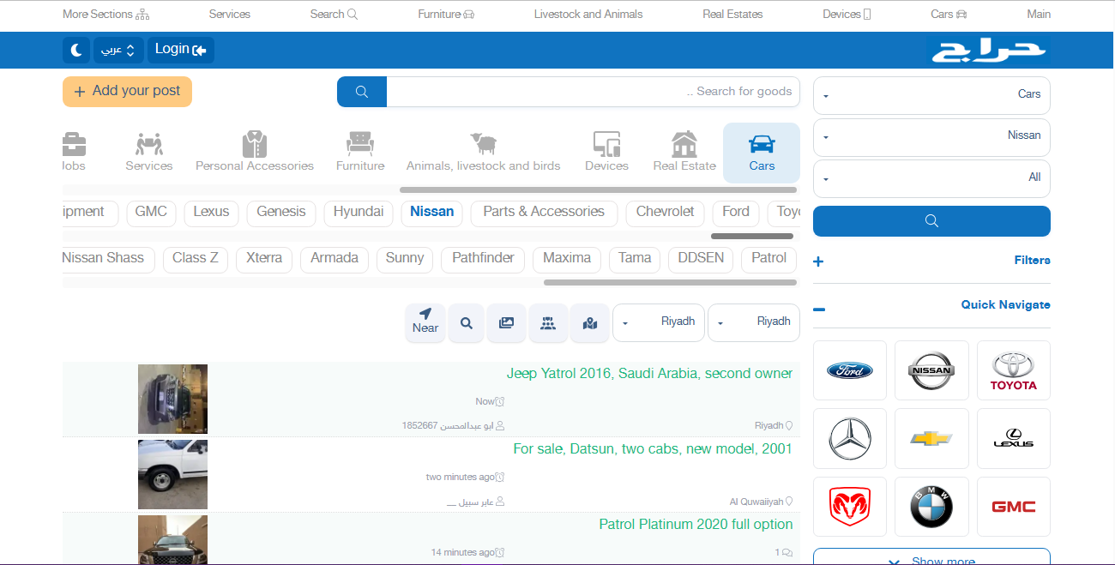Select the Ford logo in Quick Navigate
Image resolution: width=1115 pixels, height=565 pixels.
tap(850, 370)
